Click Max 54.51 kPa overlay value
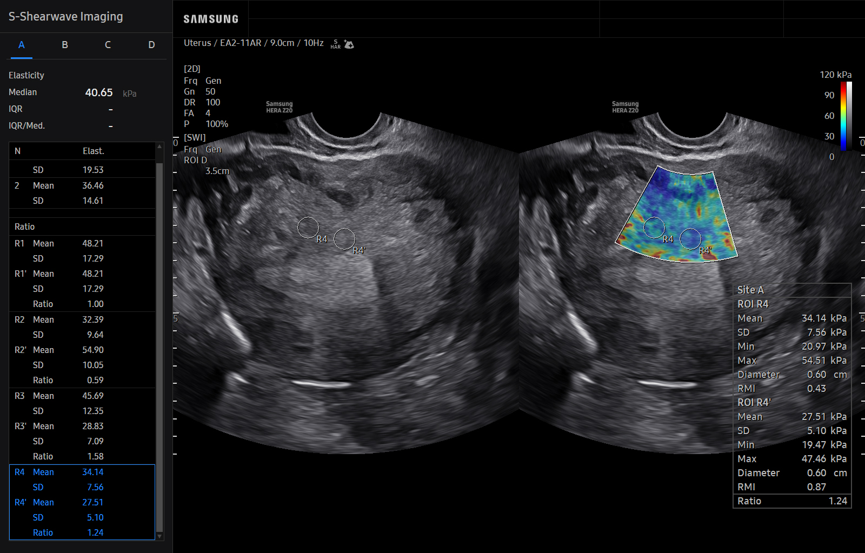 tap(824, 360)
